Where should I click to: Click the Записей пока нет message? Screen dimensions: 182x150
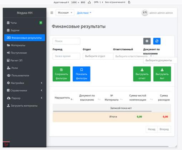tap(121, 108)
